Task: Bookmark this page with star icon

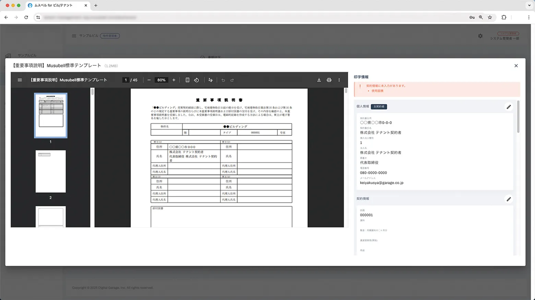Action: coord(490,17)
